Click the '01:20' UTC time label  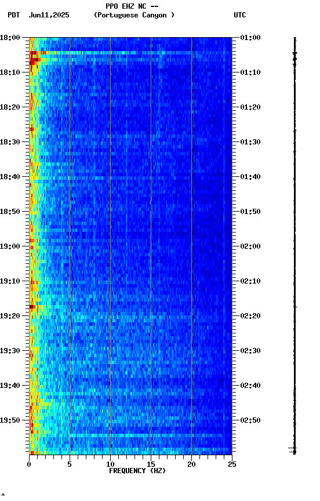(x=250, y=107)
